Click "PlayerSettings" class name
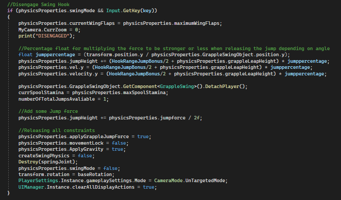 (38, 180)
